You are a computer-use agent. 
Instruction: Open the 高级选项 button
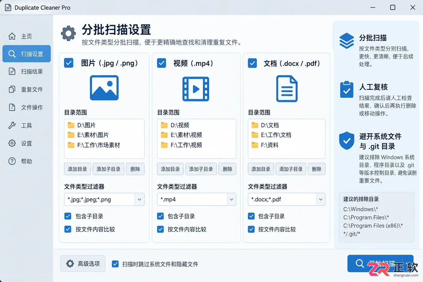point(83,264)
